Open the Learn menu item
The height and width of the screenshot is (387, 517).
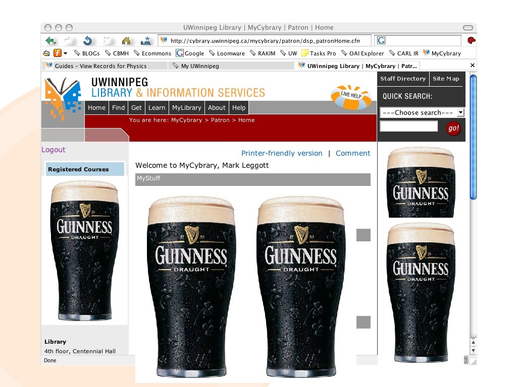coord(157,108)
